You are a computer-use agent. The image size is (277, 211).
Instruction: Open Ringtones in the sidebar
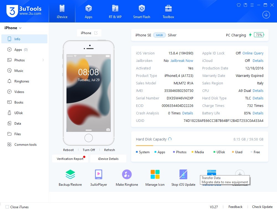[x=24, y=81]
